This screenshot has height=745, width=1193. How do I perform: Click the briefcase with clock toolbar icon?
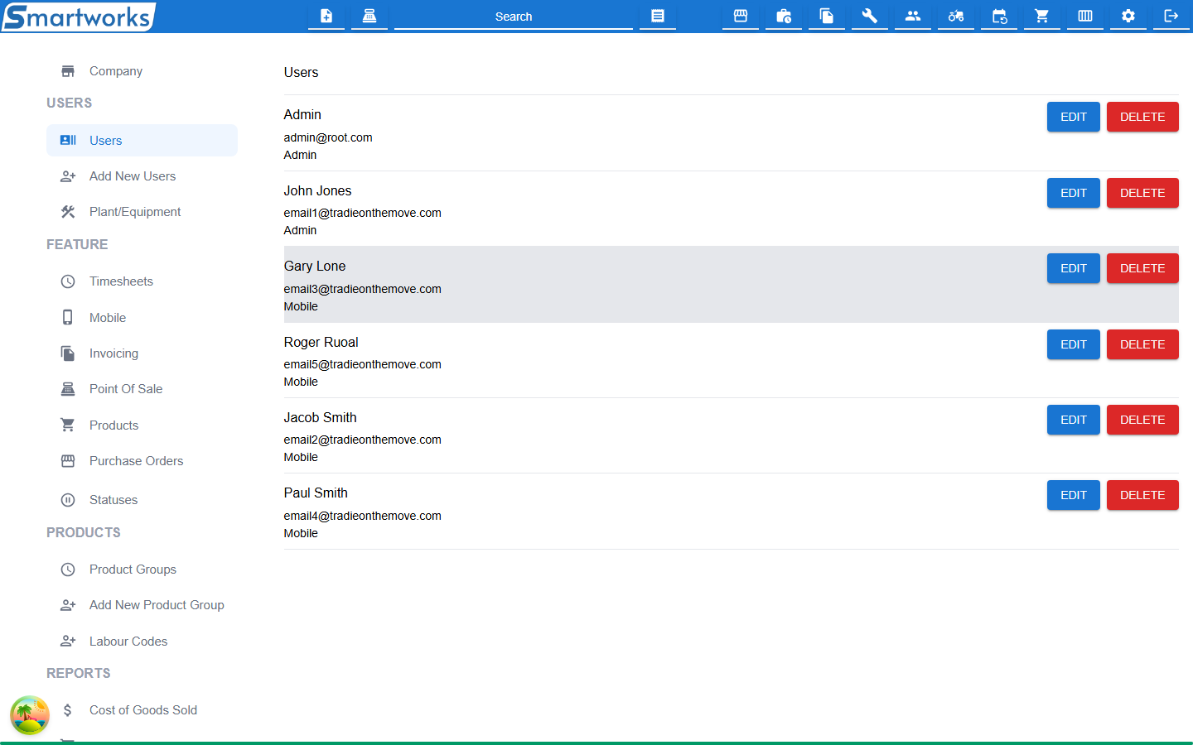click(784, 16)
